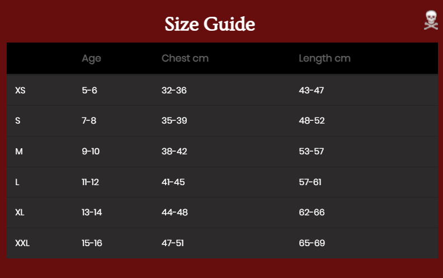The image size is (443, 278).
Task: Select the Length cm column header
Action: [324, 59]
